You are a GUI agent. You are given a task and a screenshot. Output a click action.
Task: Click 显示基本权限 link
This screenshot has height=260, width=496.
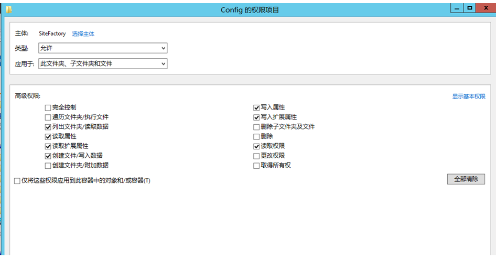click(x=469, y=96)
